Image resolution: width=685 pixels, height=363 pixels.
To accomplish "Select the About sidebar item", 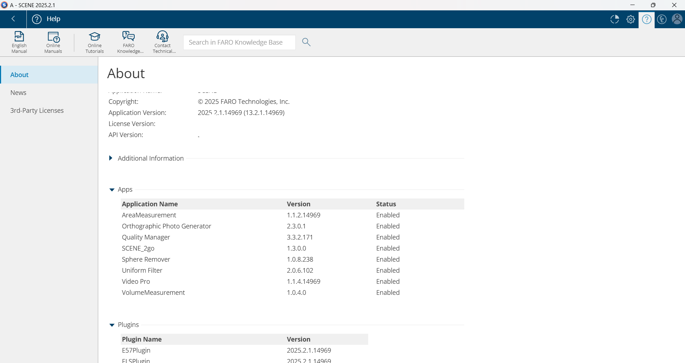I will coord(19,75).
